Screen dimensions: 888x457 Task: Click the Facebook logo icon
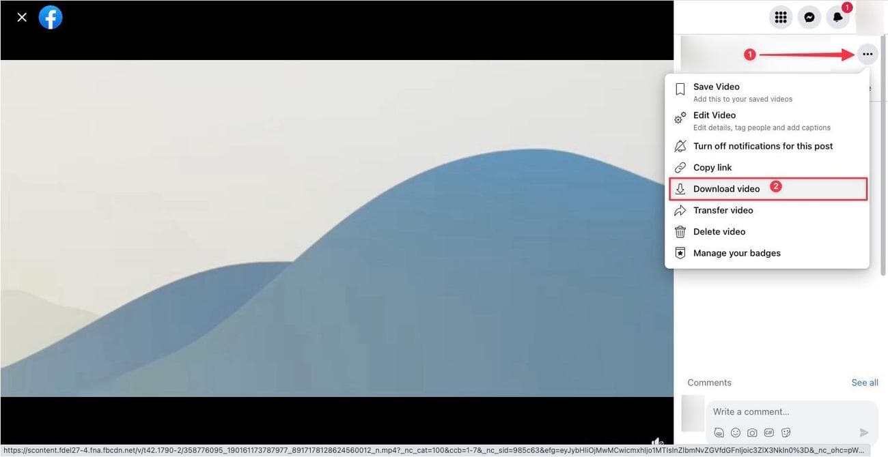(x=51, y=17)
